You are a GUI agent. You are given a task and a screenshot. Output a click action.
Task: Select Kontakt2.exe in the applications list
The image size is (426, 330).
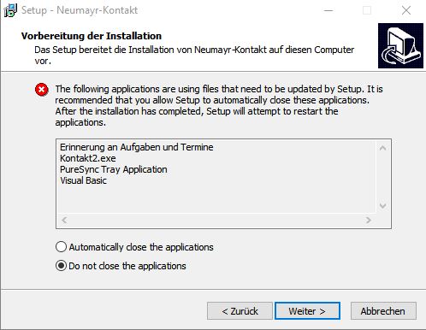coord(88,158)
